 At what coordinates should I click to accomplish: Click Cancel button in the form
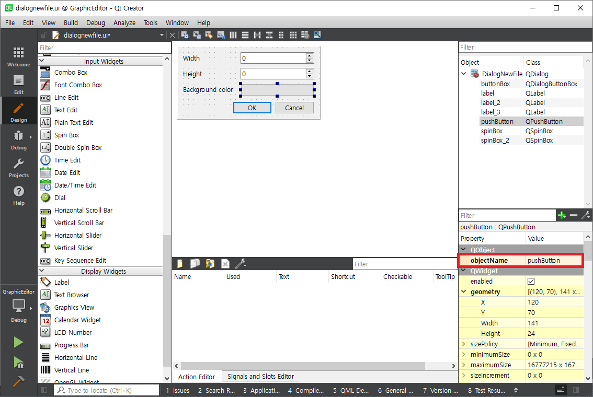(x=294, y=108)
